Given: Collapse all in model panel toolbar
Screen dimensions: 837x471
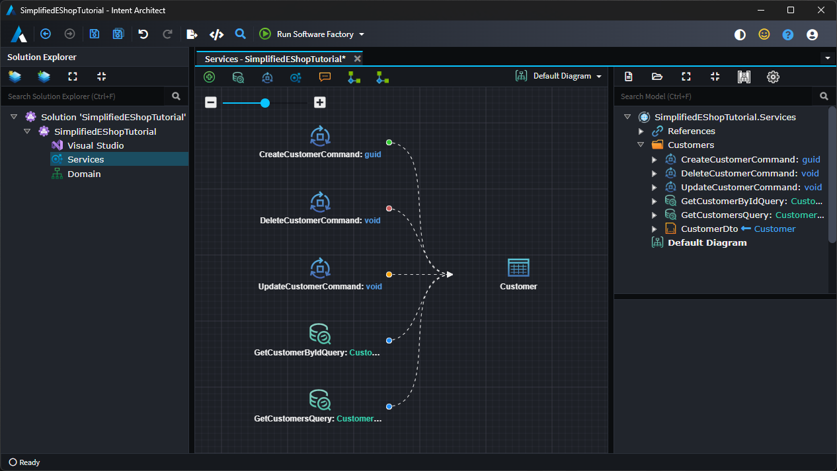Looking at the screenshot, I should tap(715, 77).
